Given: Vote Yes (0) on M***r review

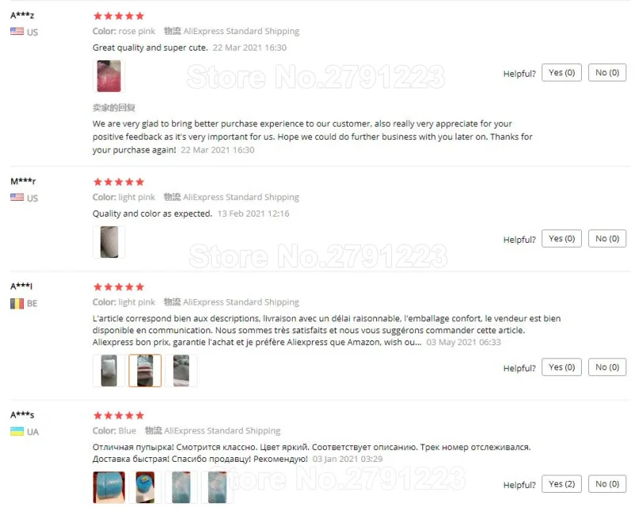Looking at the screenshot, I should (x=561, y=239).
